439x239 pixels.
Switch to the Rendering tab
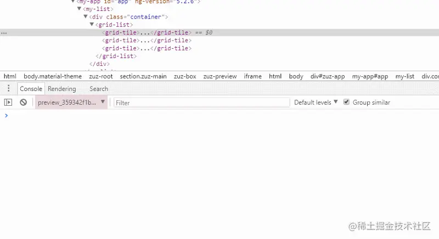coord(62,89)
